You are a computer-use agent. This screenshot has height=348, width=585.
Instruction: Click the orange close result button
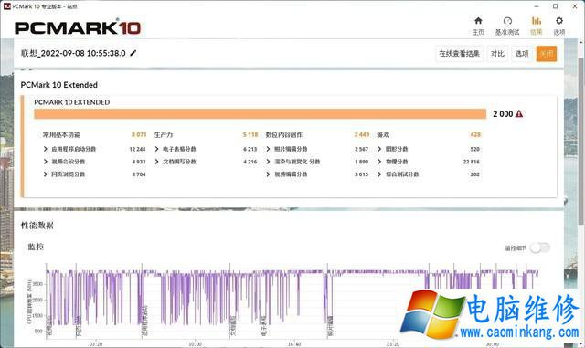547,54
